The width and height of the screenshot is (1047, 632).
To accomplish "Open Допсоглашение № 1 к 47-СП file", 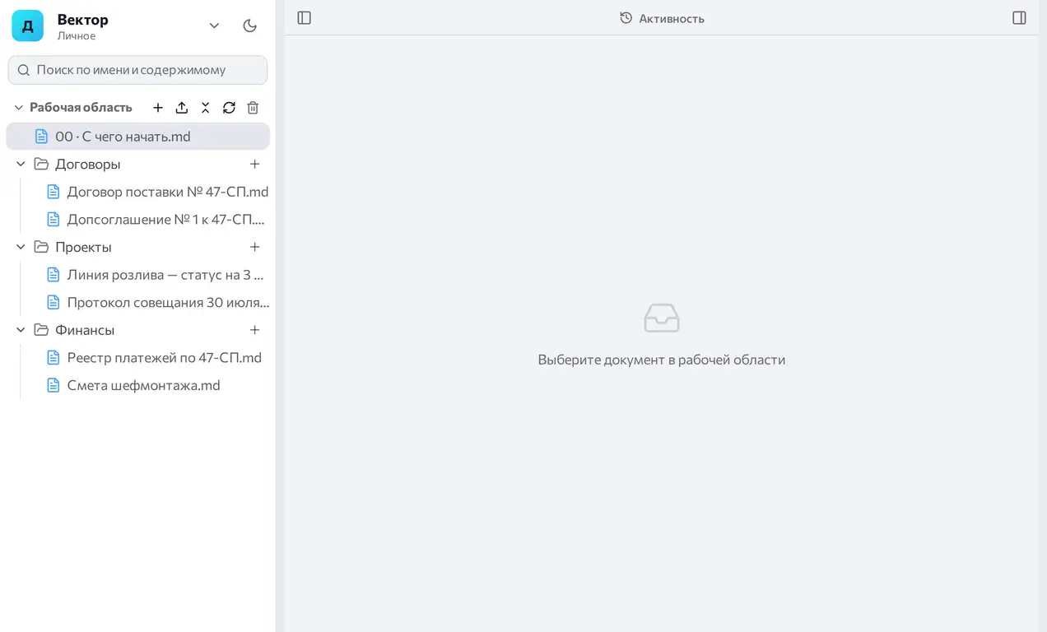I will 156,220.
